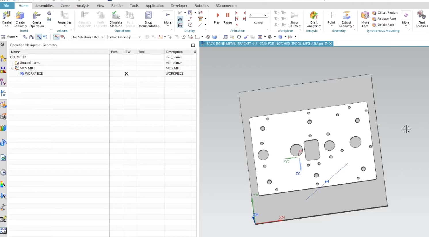Step to previous operation in animation
This screenshot has width=429, height=237.
point(236,13)
